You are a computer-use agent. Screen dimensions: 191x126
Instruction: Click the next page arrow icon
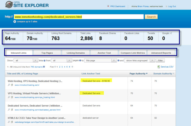[x=72, y=67]
